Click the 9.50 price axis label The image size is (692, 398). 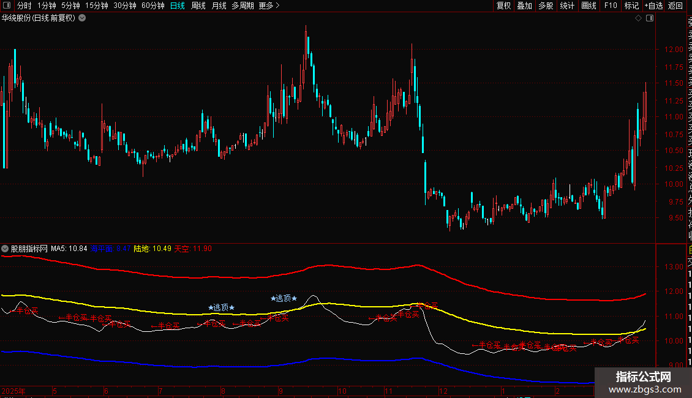[675, 218]
